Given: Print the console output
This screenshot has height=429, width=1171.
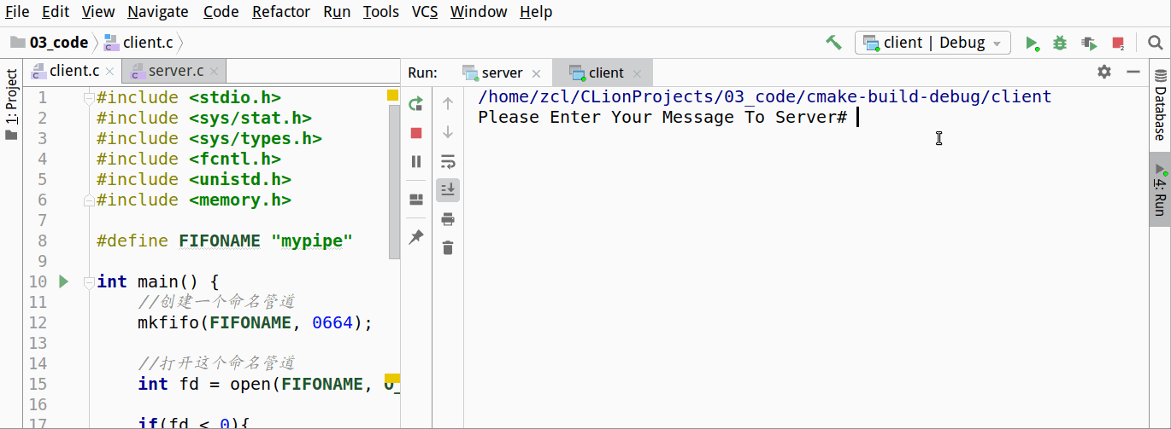Looking at the screenshot, I should point(448,219).
